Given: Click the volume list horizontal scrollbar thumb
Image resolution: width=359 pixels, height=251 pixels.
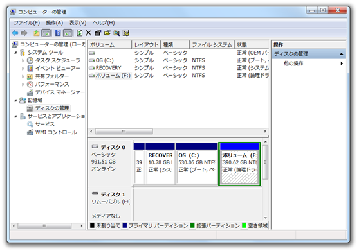Looking at the screenshot, I should pos(124,132).
